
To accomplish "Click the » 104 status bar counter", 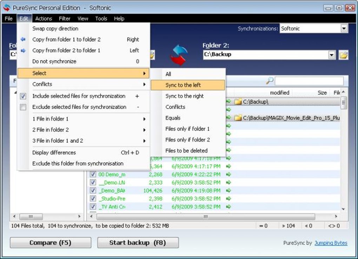I will [x=289, y=226].
